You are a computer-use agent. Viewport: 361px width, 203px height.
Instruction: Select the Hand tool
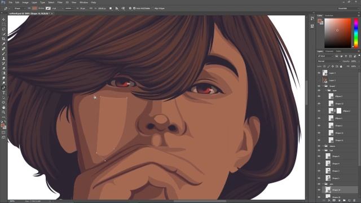pyautogui.click(x=3, y=108)
